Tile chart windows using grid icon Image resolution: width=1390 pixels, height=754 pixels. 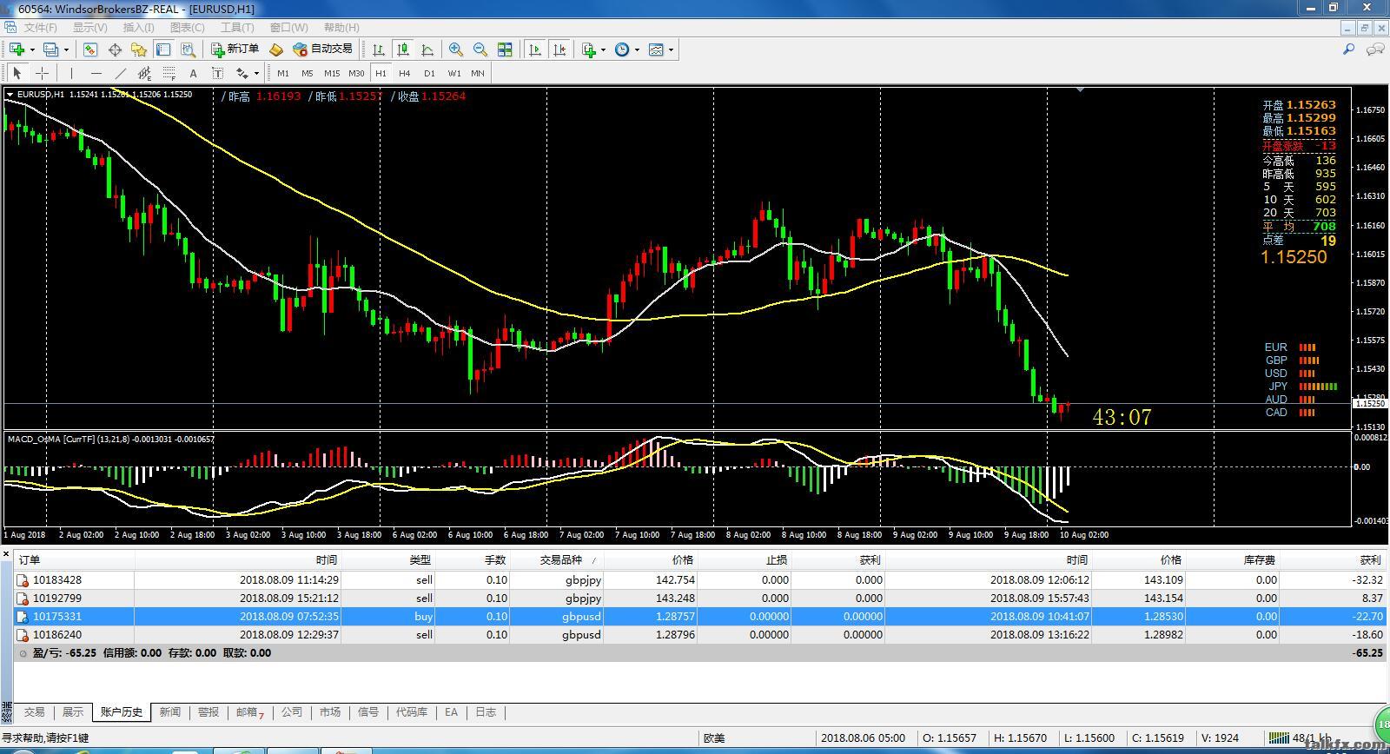pos(505,50)
